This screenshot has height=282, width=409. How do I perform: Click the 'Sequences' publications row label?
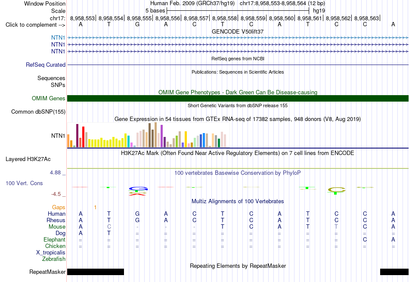[x=51, y=78]
